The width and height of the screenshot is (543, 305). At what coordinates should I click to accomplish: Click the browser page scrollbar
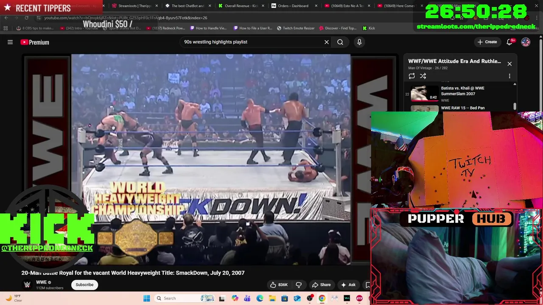540,76
